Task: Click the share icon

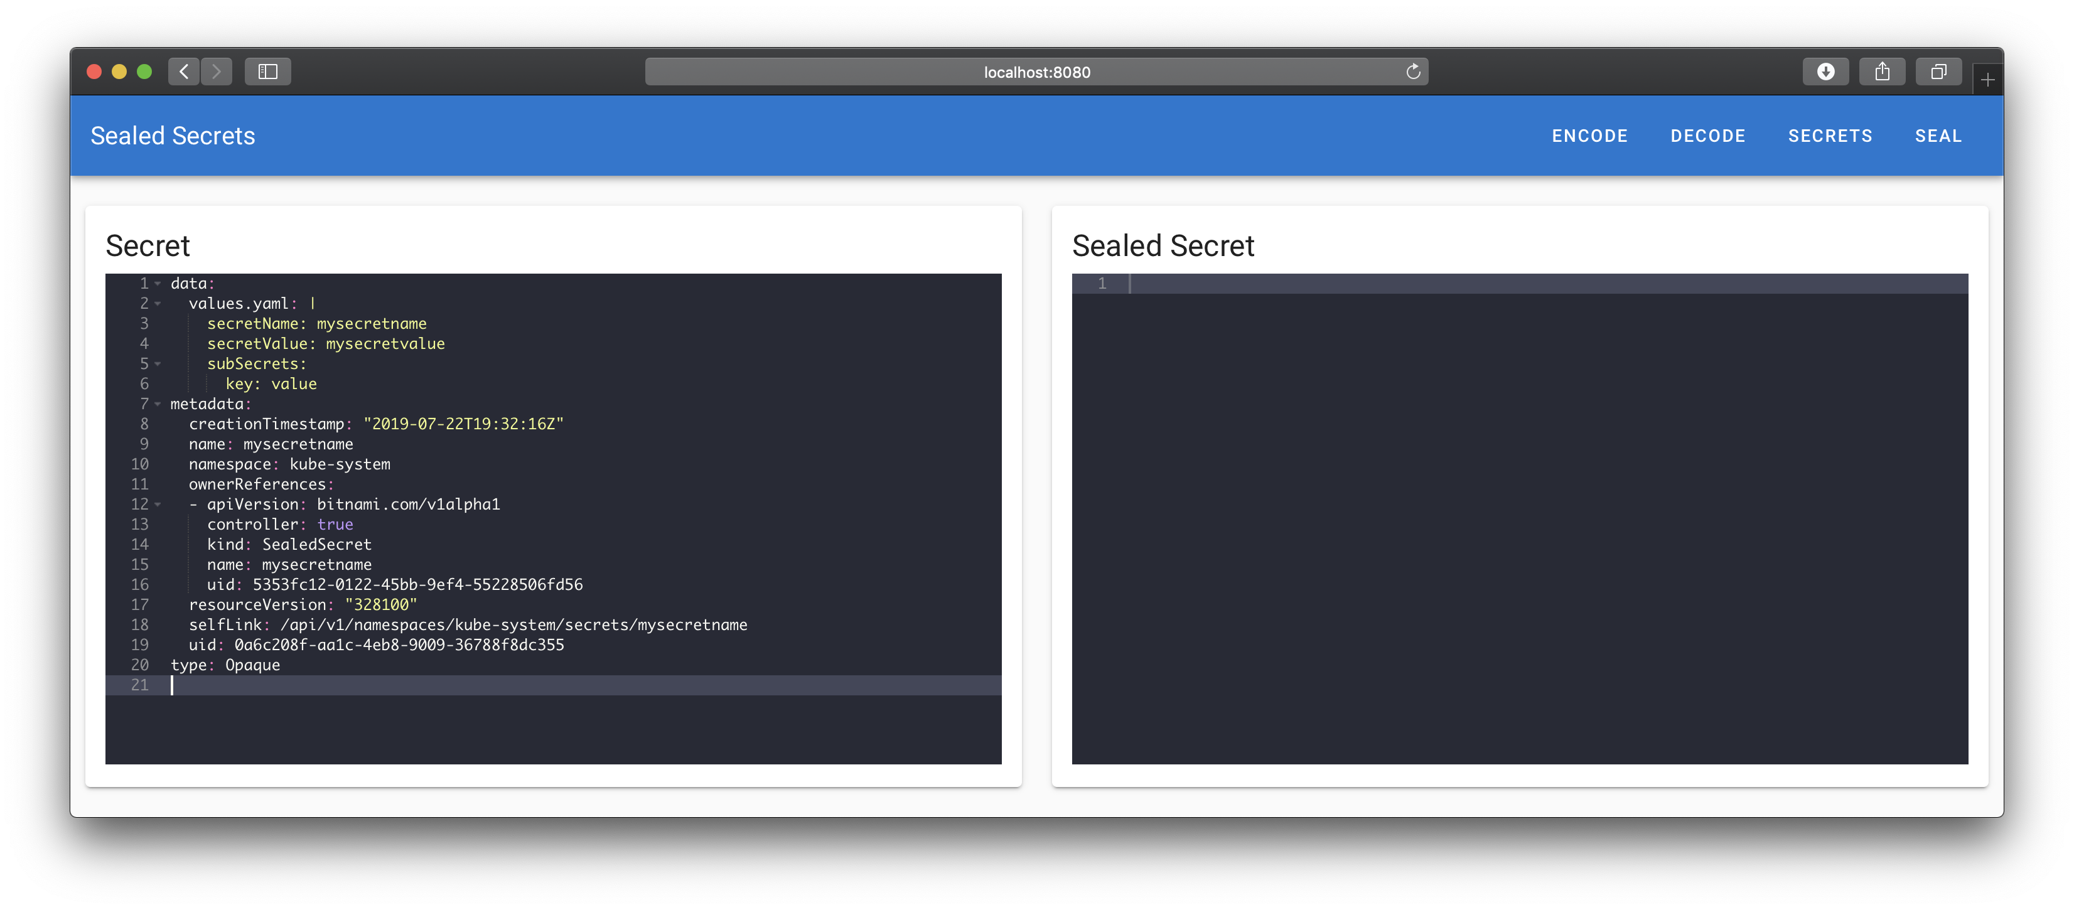Action: click(1881, 72)
